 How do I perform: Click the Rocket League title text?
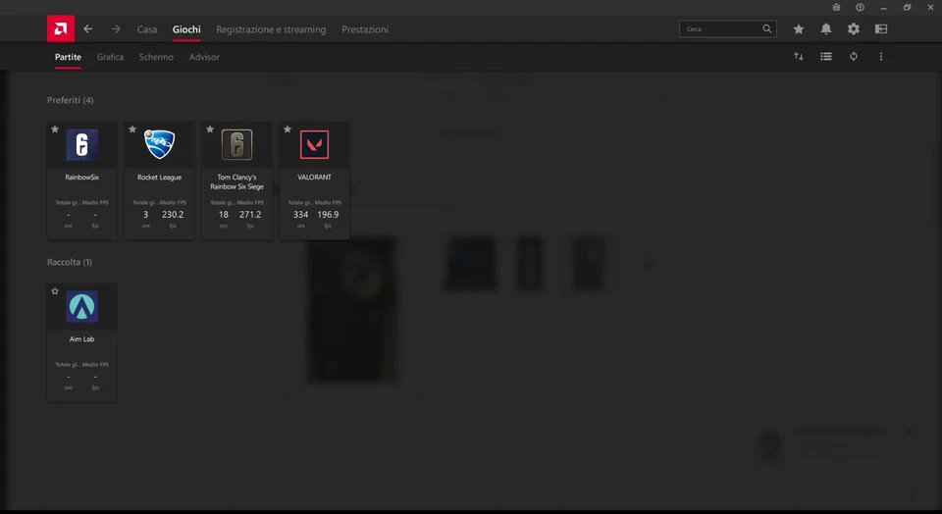159,178
